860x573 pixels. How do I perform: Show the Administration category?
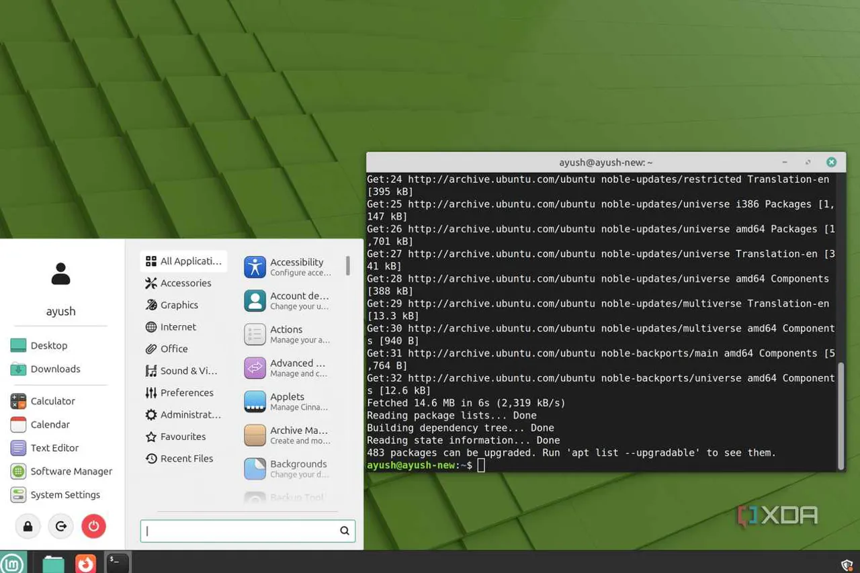tap(183, 414)
